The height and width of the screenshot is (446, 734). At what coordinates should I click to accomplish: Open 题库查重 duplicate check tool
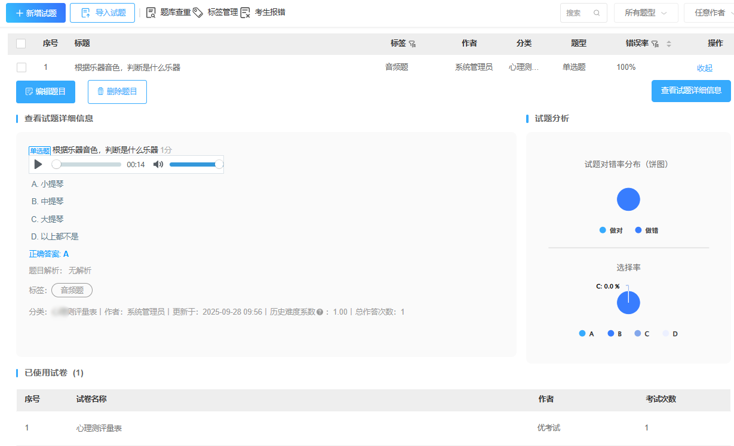(168, 13)
